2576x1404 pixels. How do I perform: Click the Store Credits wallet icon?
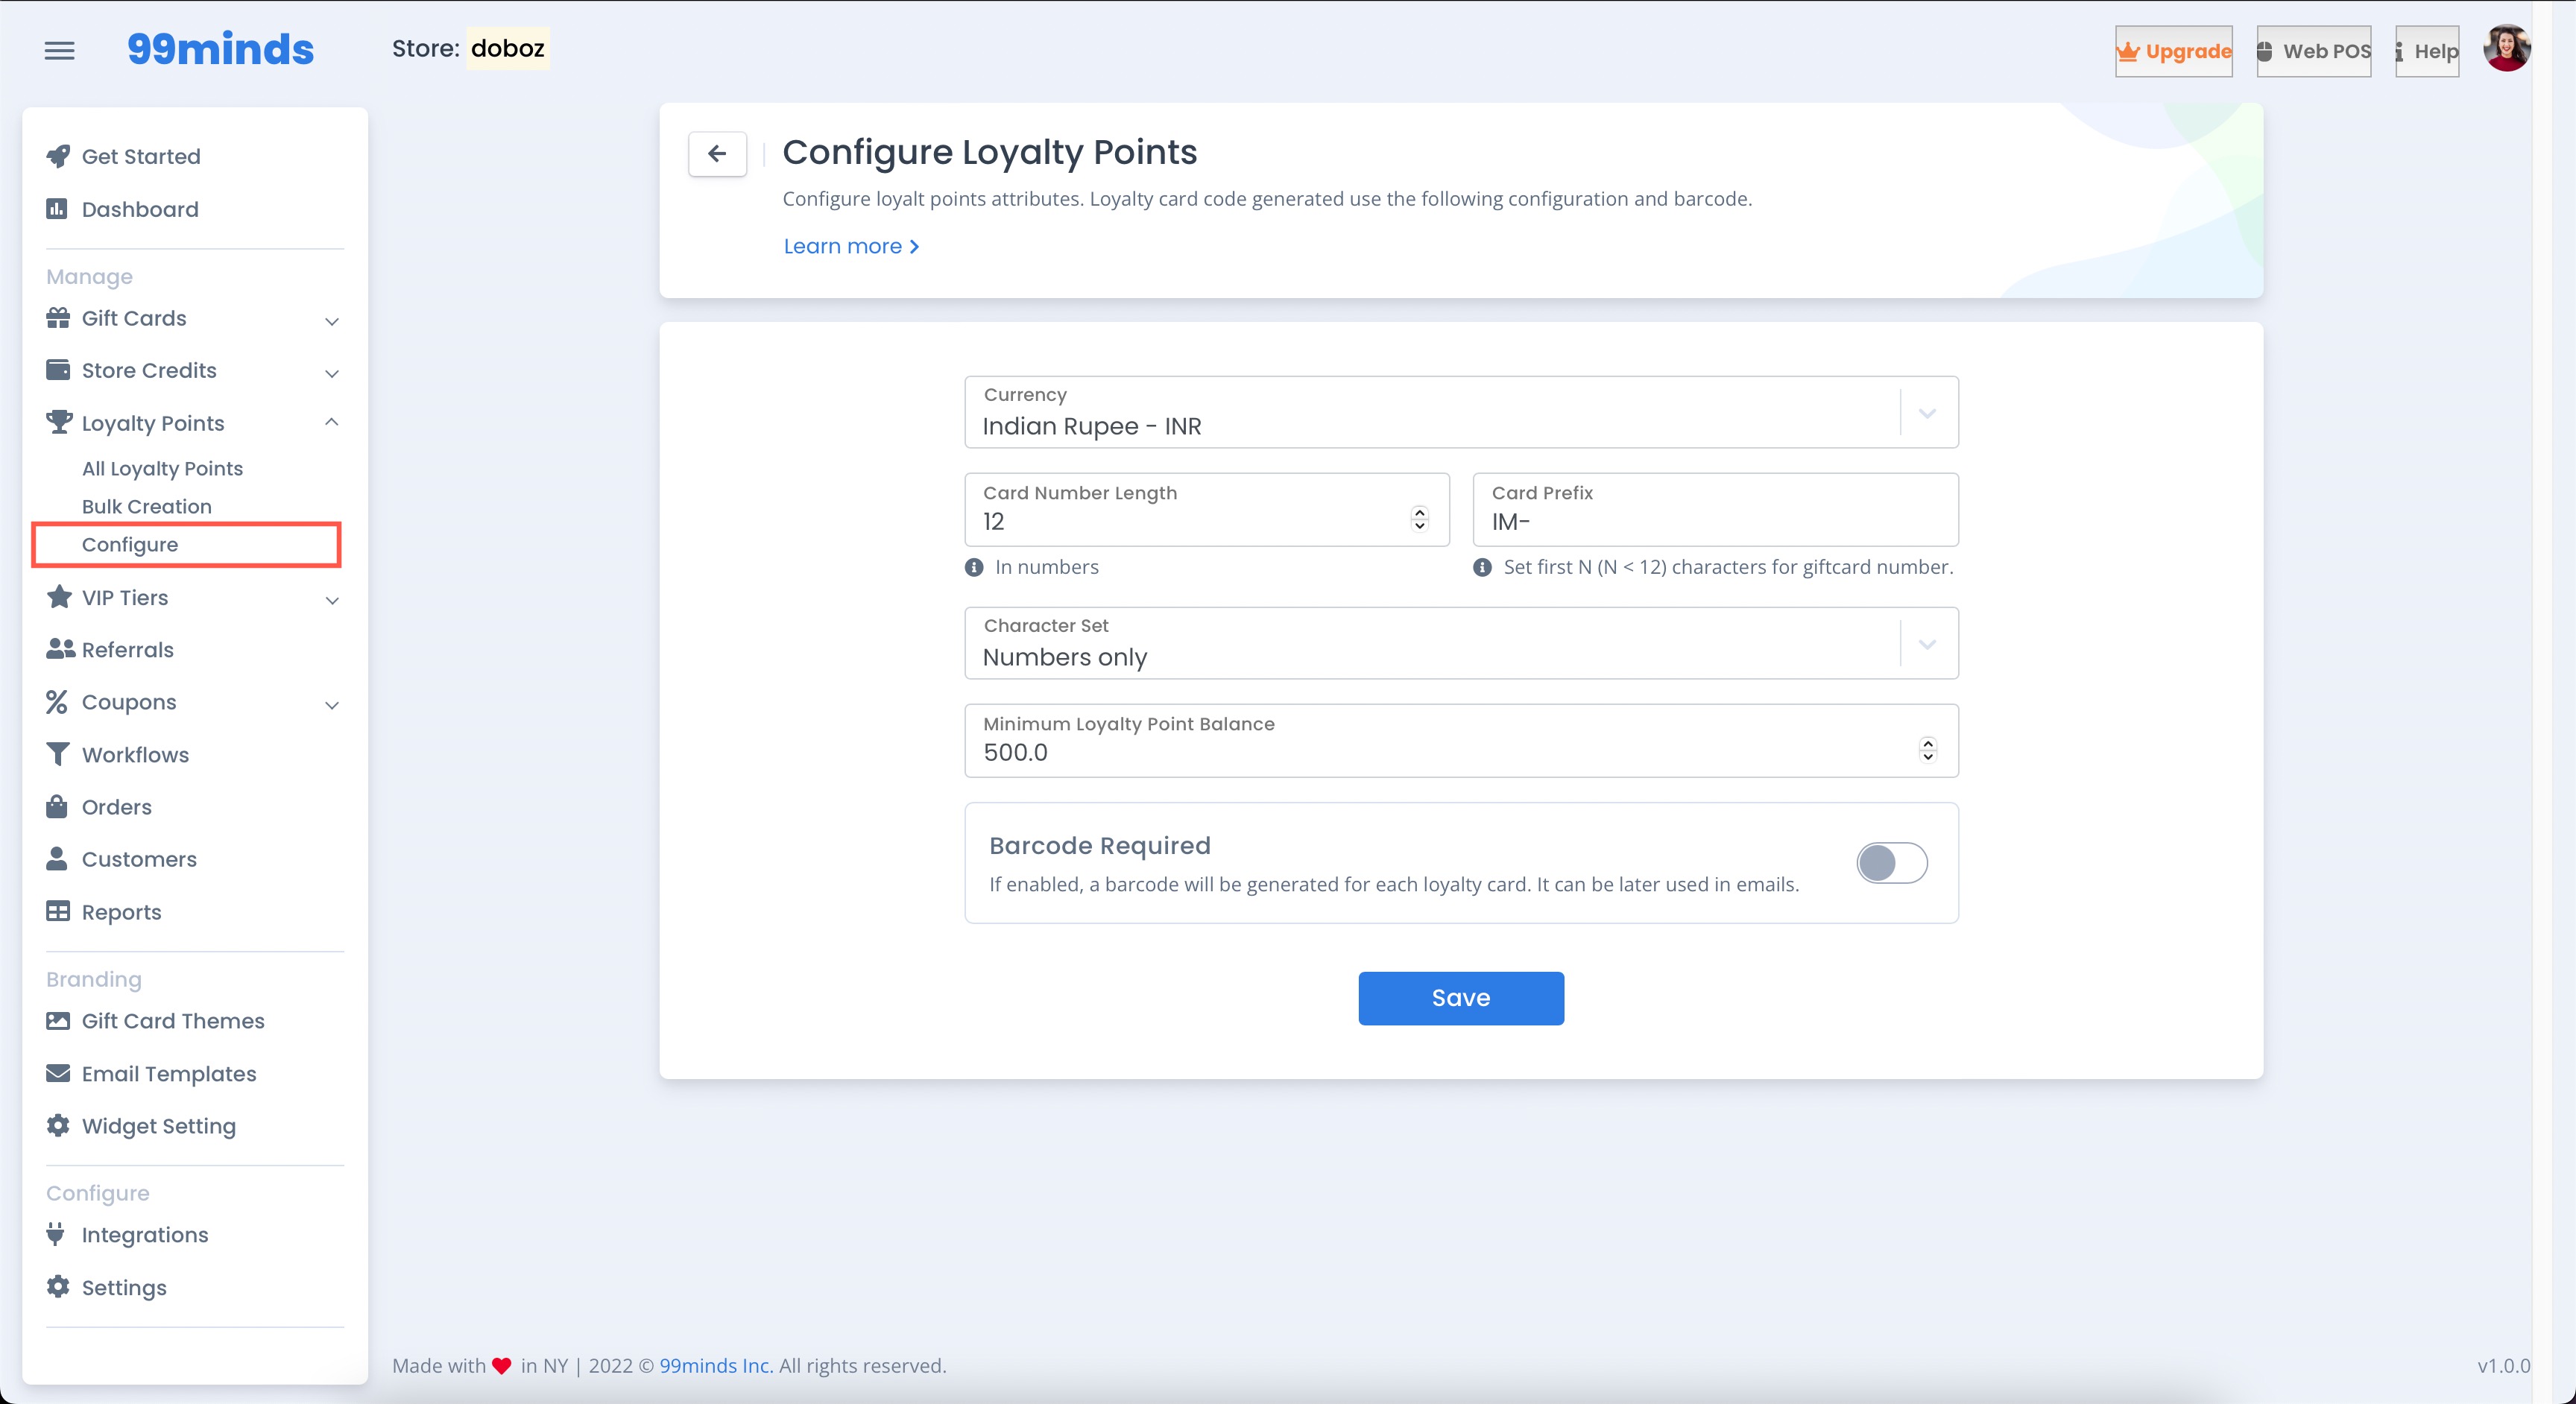pyautogui.click(x=58, y=370)
